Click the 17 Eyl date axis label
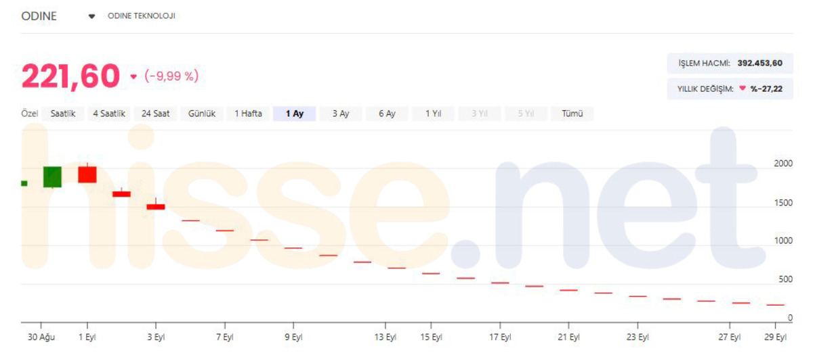This screenshot has height=357, width=813. (499, 337)
